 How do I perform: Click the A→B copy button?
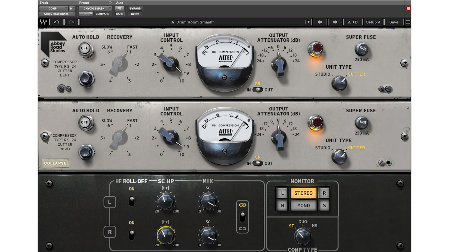[x=353, y=22]
